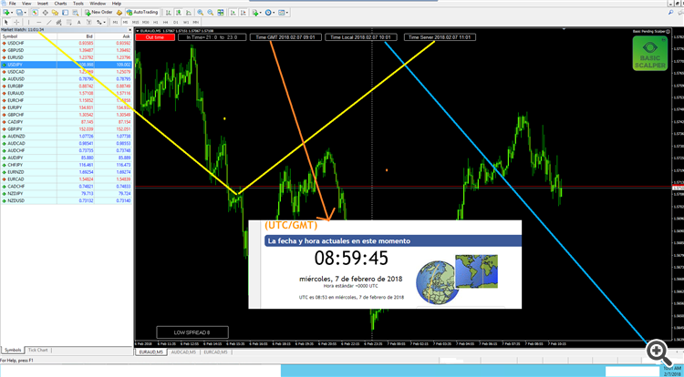Image resolution: width=684 pixels, height=377 pixels.
Task: Zoom in on the chart
Action: (x=201, y=12)
